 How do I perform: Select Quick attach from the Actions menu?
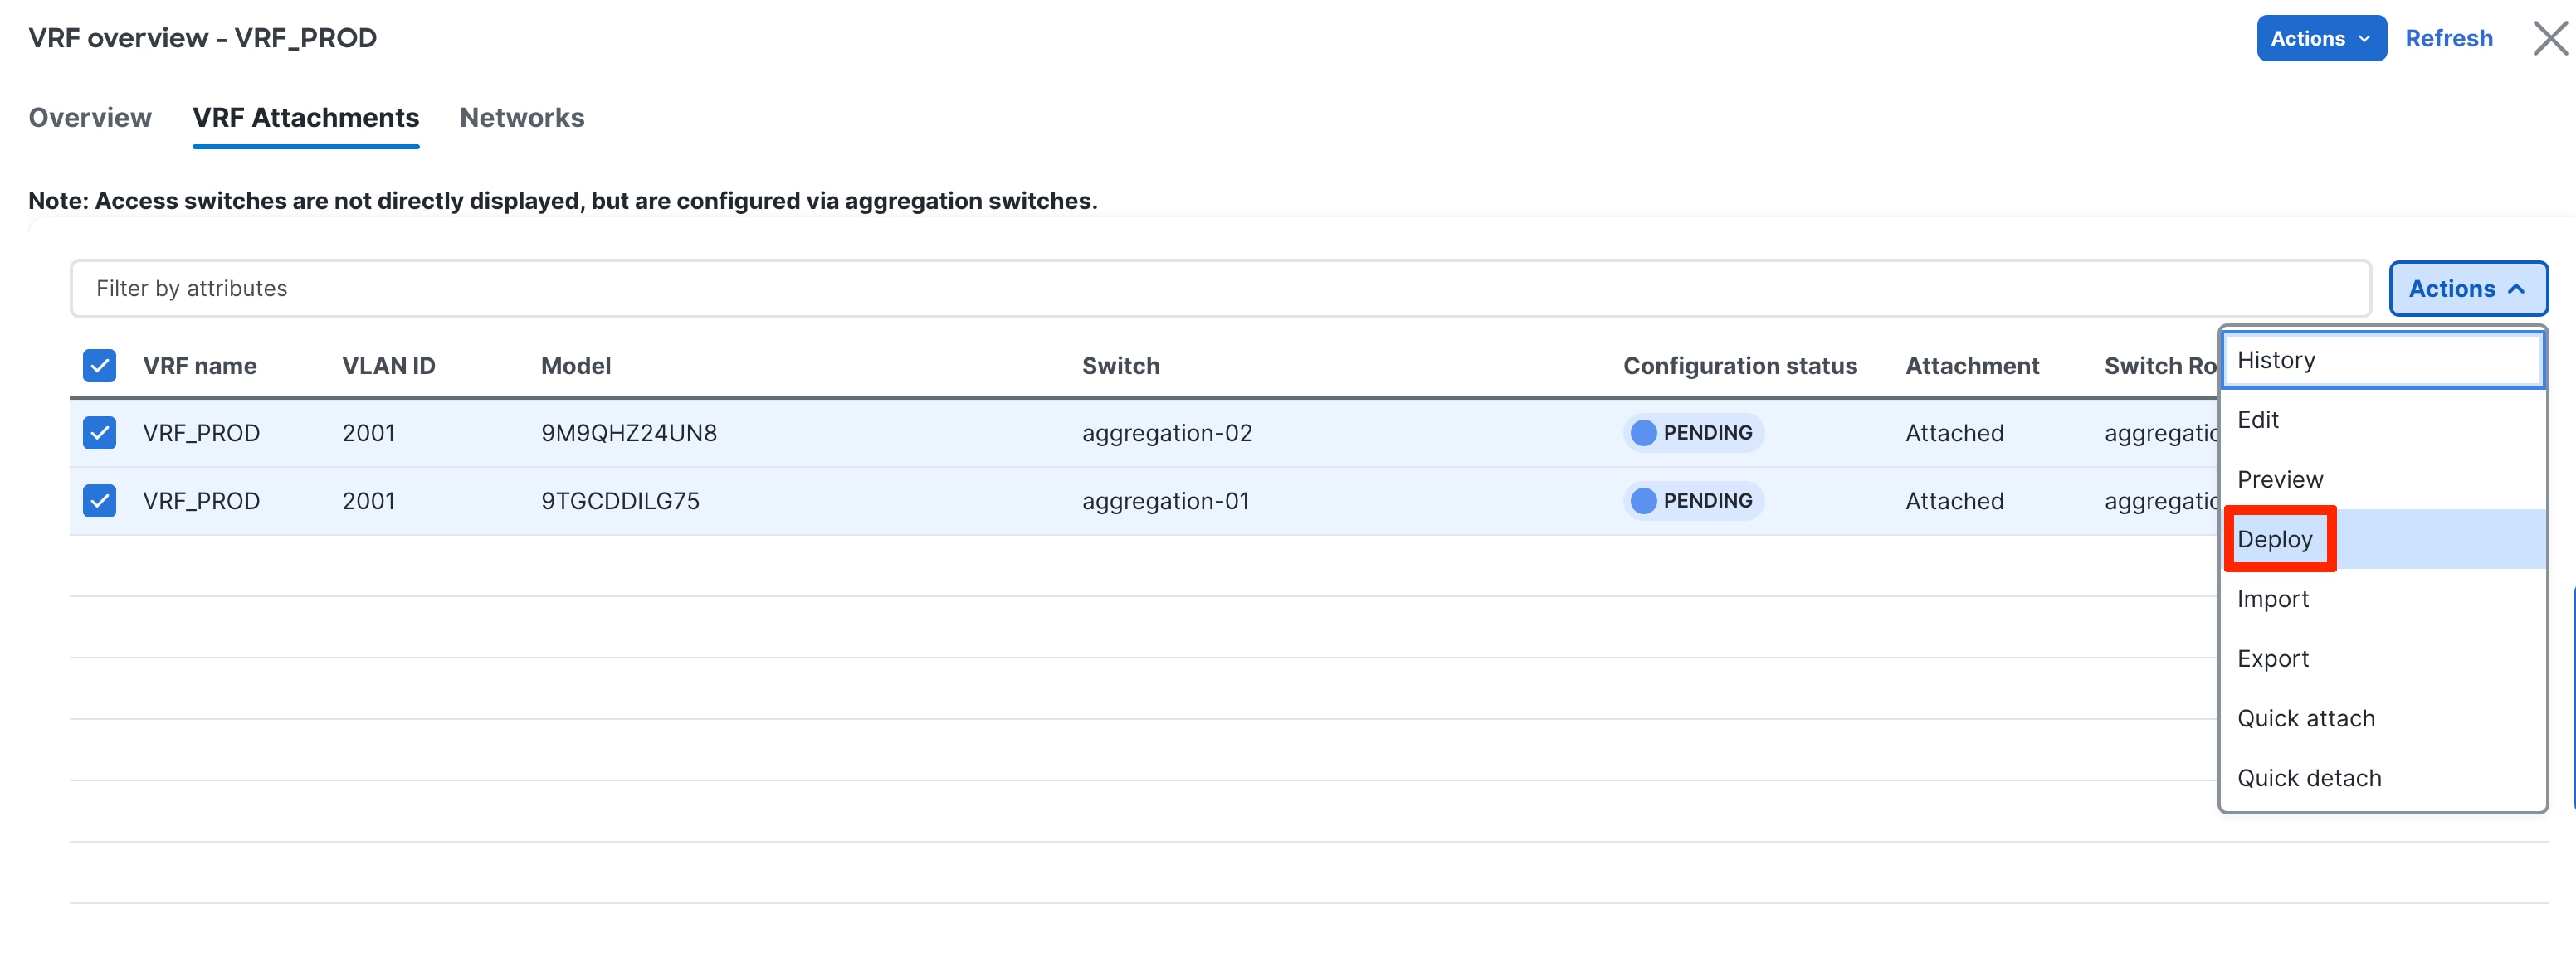point(2306,717)
